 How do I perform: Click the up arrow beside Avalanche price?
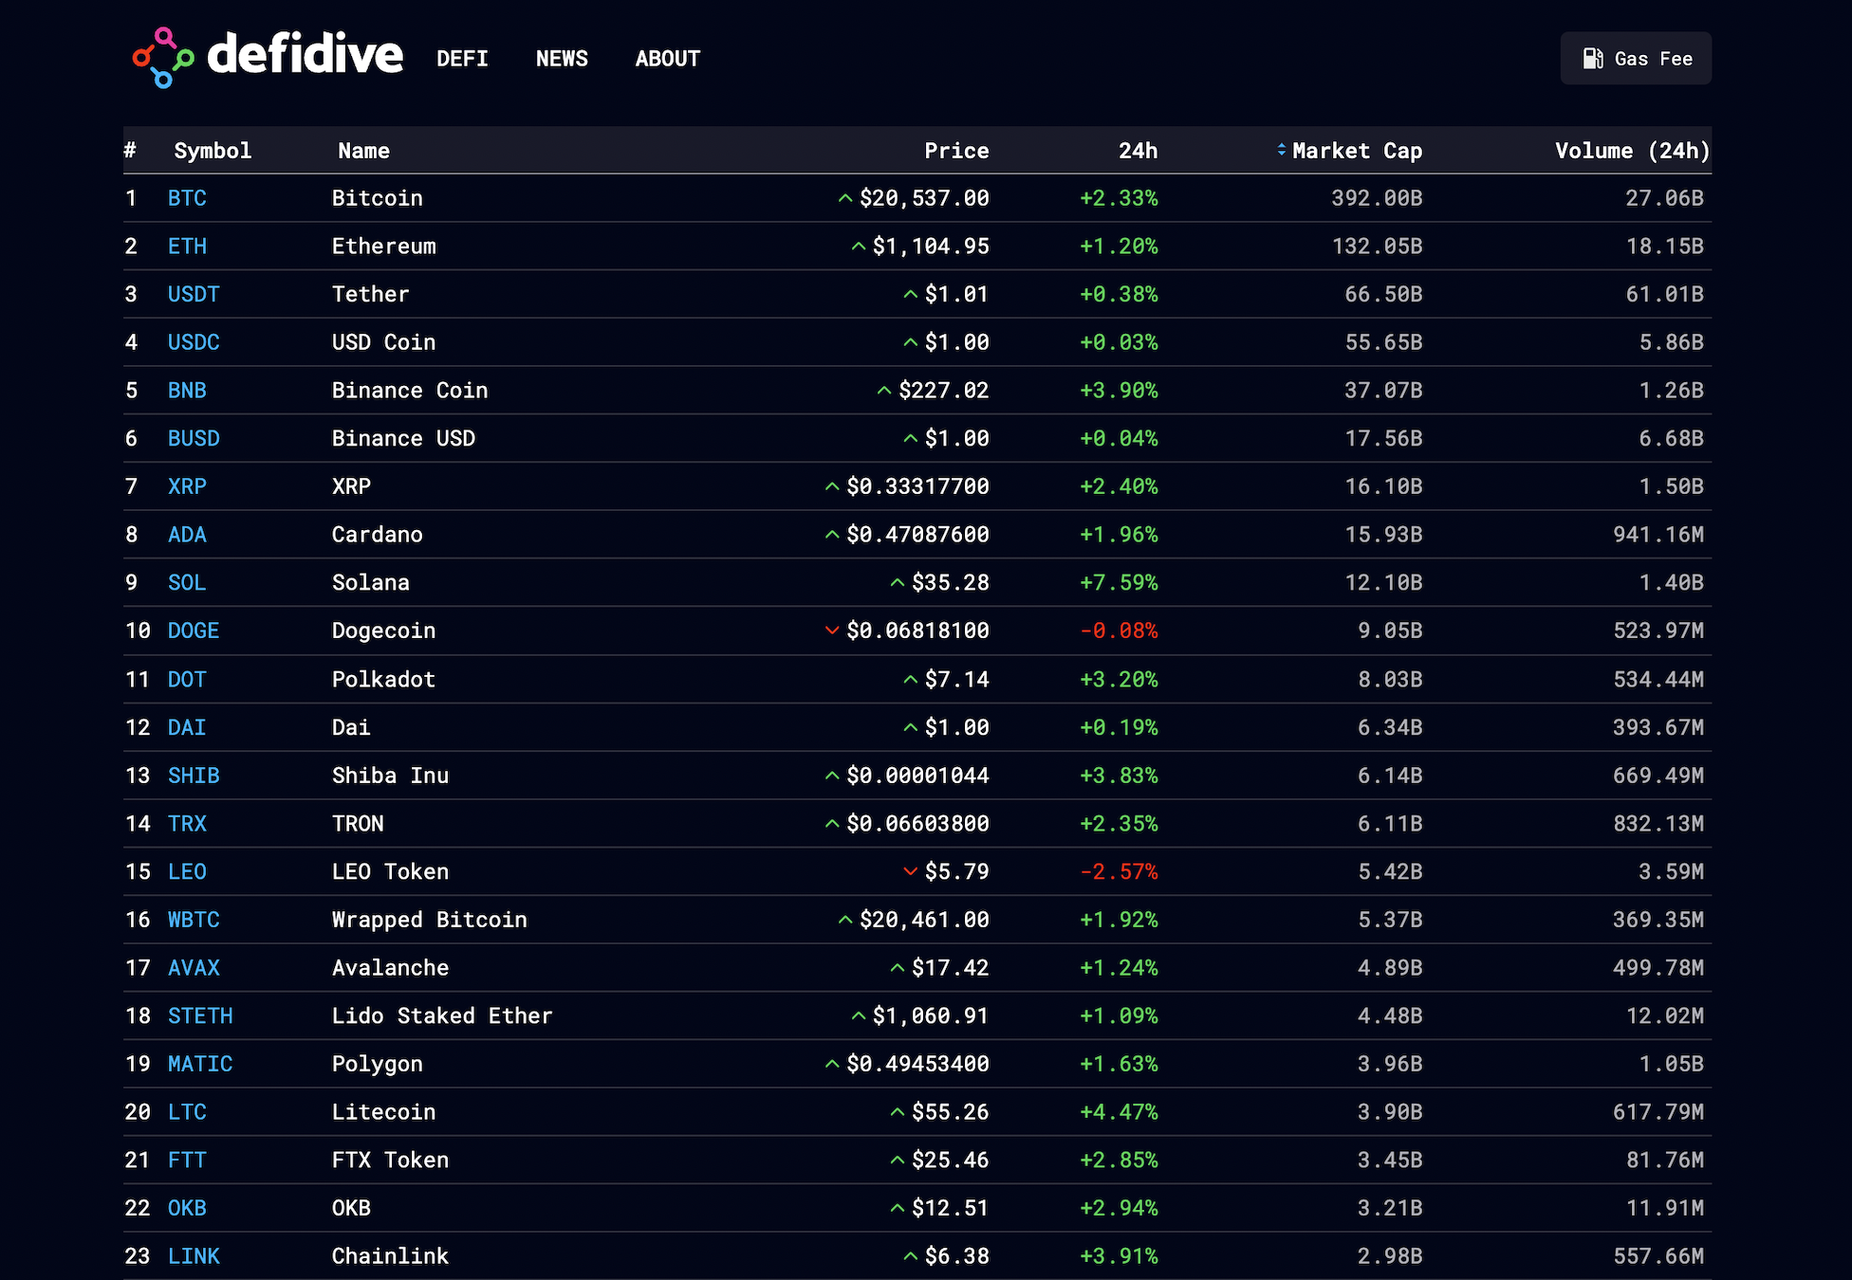tap(898, 968)
